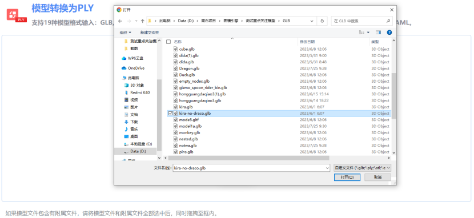Screen dimensions: 474x218
Task: Select Data (D:) drive in sidebar
Action: tap(135, 151)
